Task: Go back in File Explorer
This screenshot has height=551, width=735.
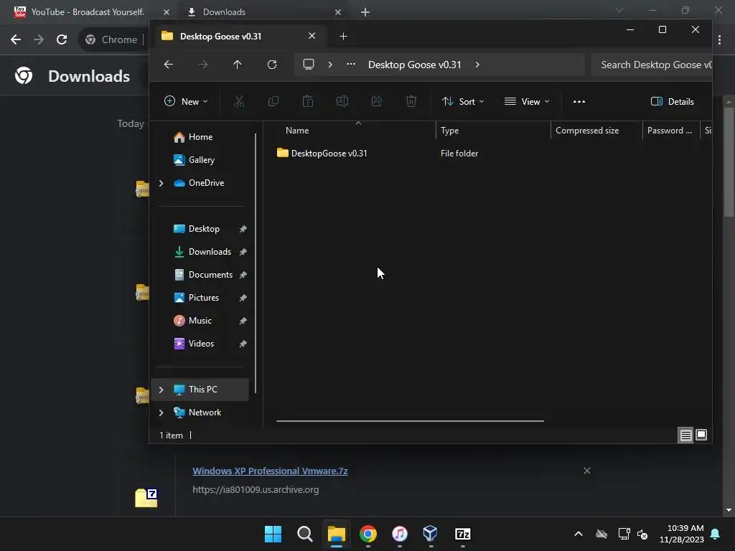Action: point(169,64)
